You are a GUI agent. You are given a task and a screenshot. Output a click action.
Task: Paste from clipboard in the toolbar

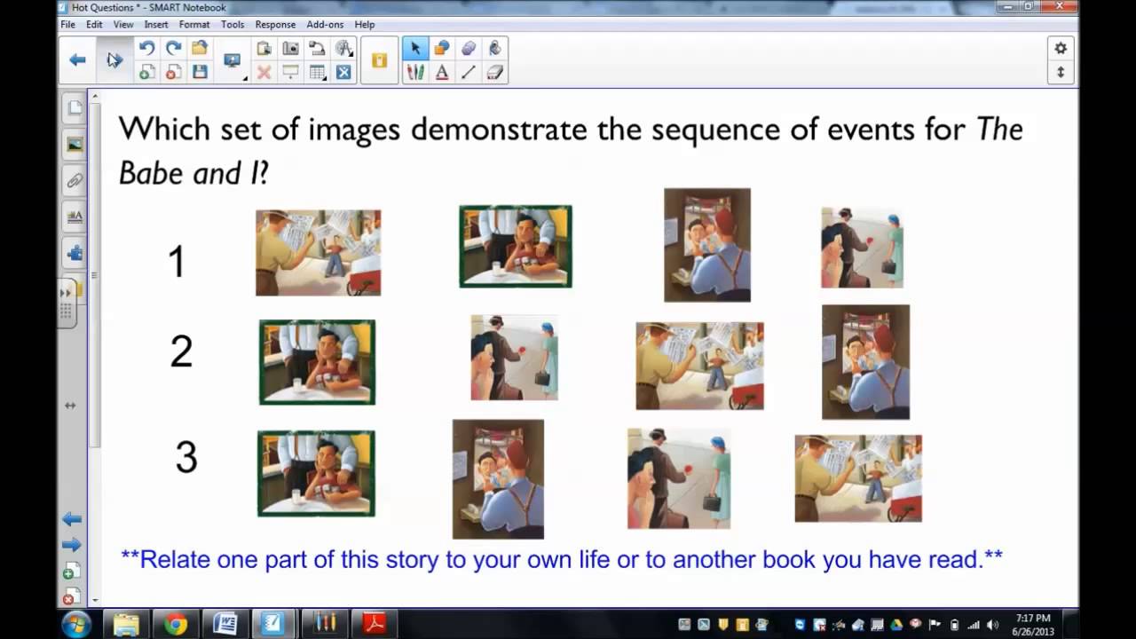pos(264,49)
